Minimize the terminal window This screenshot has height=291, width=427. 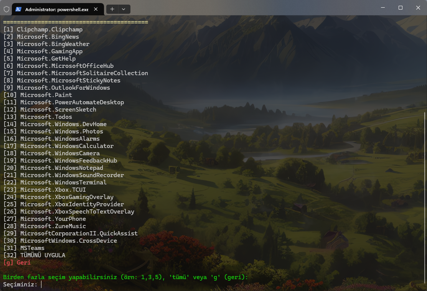[383, 8]
